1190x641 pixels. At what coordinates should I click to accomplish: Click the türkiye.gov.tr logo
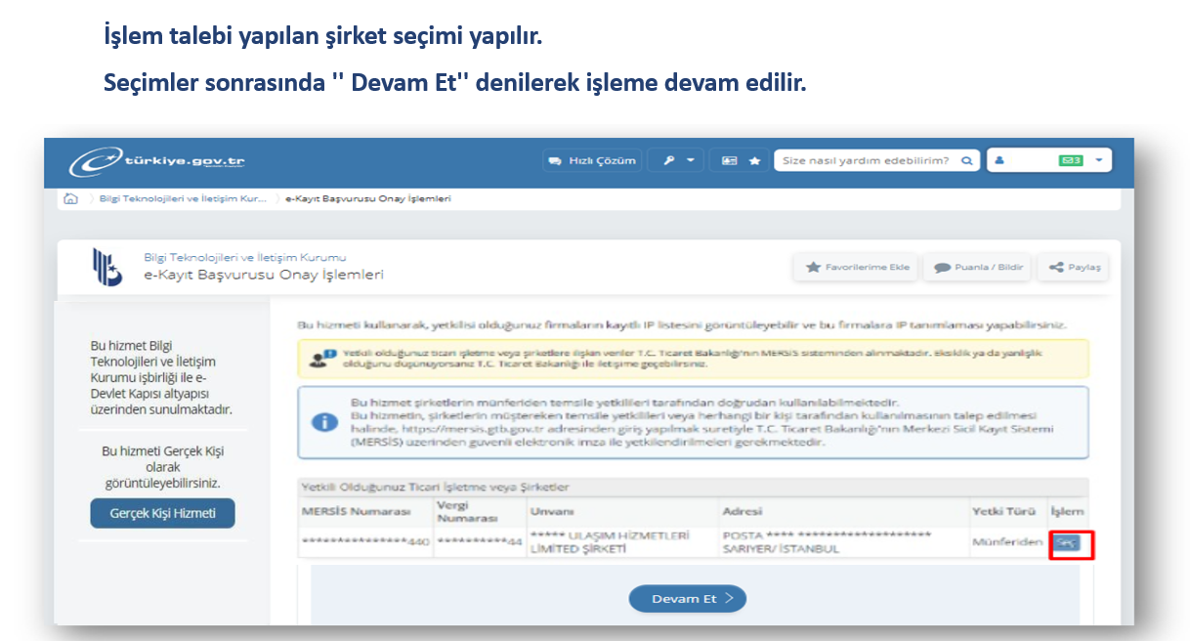156,161
